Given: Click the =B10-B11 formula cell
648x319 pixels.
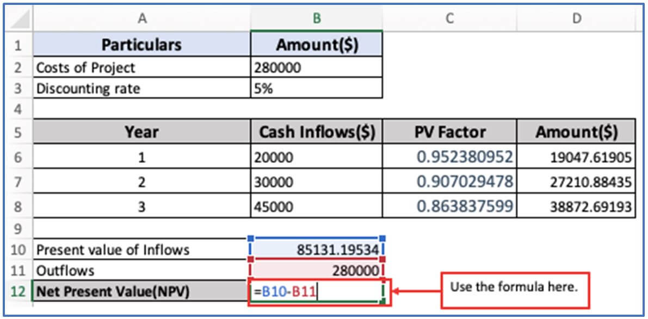Looking at the screenshot, I should coord(317,292).
